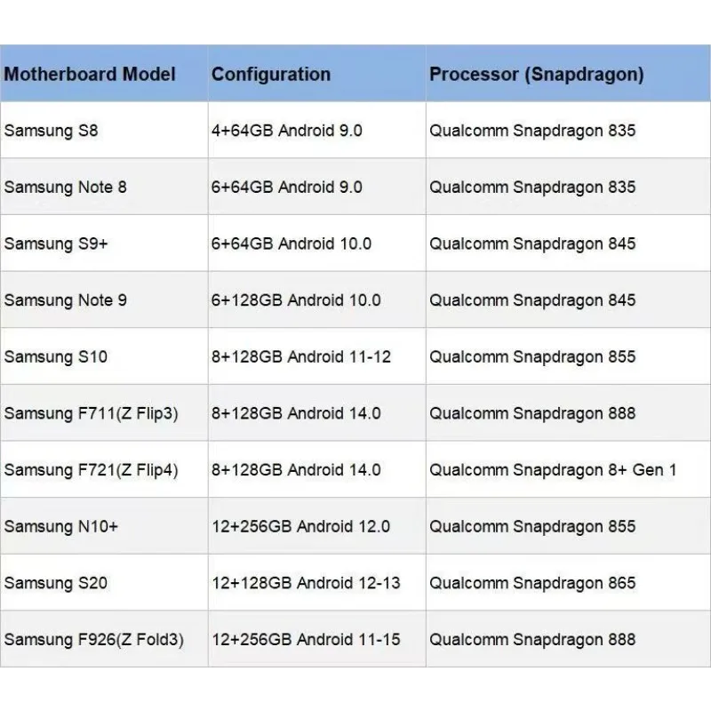Select the Samsung Note 9 cell

(66, 300)
